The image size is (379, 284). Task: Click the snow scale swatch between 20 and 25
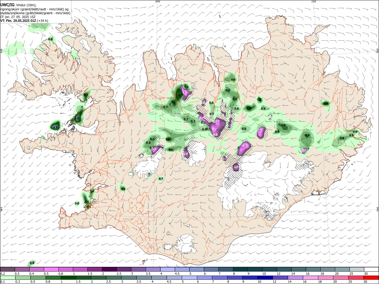[342, 269]
